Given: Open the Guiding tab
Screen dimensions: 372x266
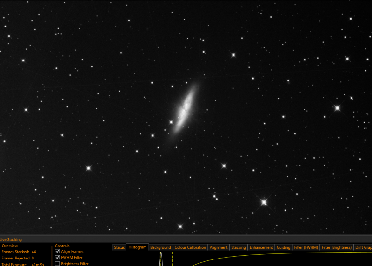Looking at the screenshot, I should point(284,247).
